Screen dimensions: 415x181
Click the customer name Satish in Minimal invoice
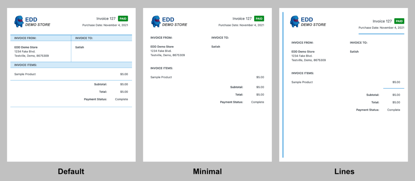click(x=216, y=47)
